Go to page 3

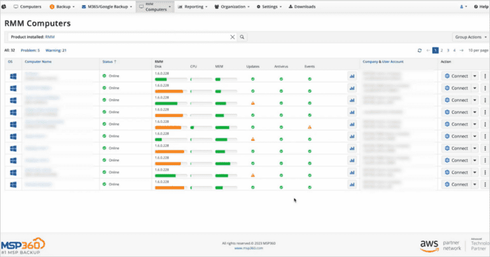point(448,50)
